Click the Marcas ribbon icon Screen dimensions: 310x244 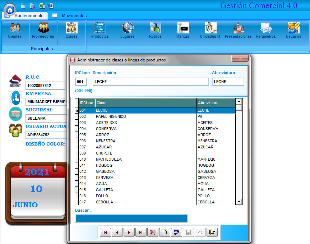tap(182, 30)
